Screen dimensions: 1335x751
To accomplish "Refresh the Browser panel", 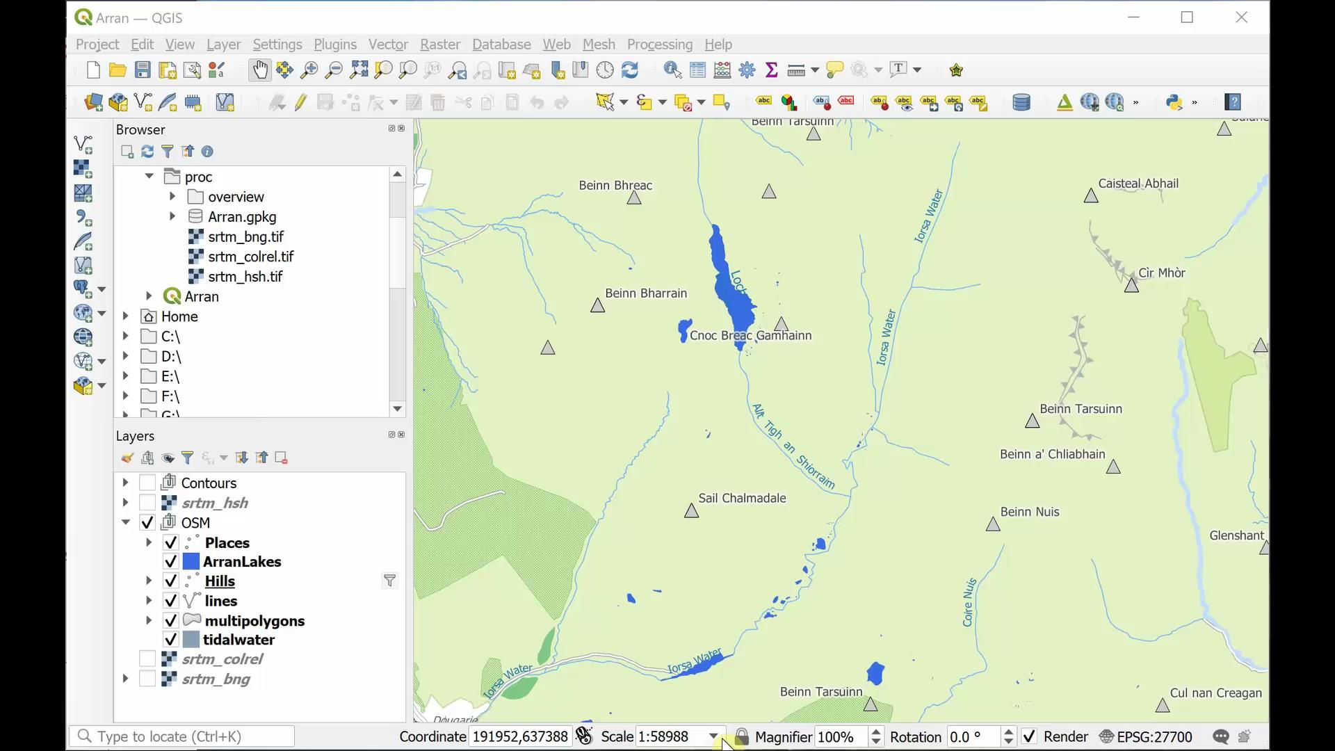I will pos(147,151).
